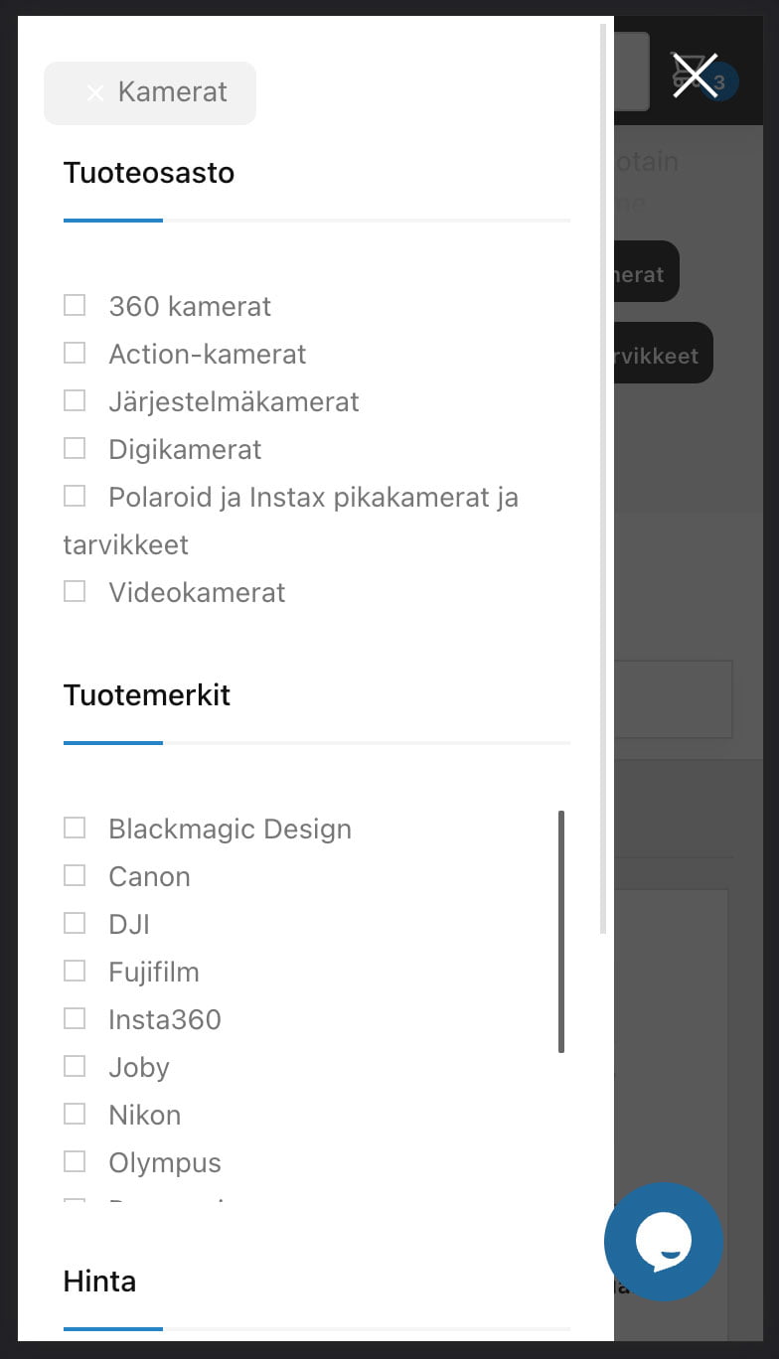Select DJI in brand list

[x=75, y=923]
